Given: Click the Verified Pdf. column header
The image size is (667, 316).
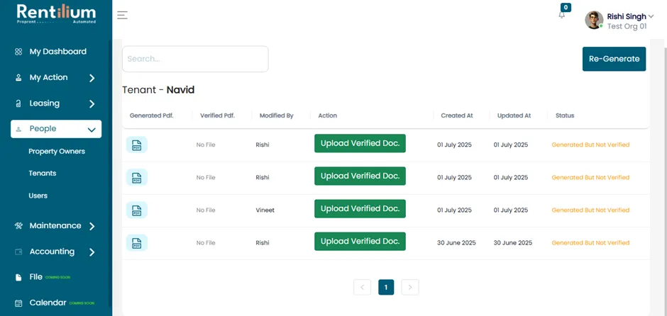Looking at the screenshot, I should point(217,115).
